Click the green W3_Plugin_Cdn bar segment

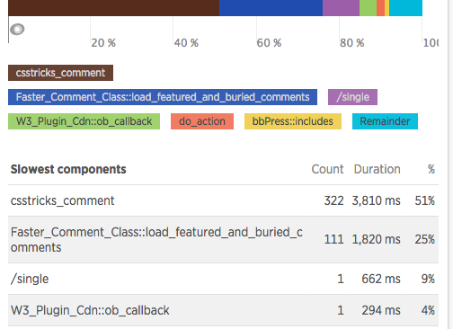point(368,8)
